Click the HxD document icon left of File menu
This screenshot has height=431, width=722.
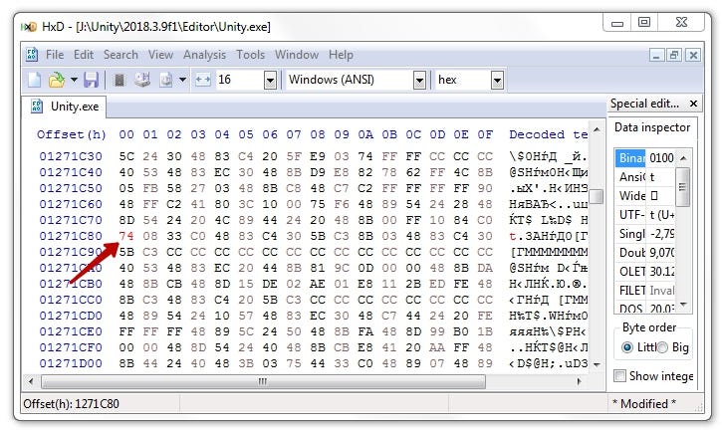(32, 55)
